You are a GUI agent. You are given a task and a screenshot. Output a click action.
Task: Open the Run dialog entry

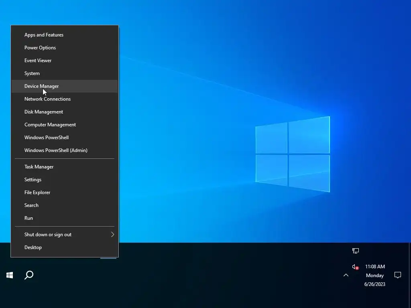pyautogui.click(x=65, y=218)
